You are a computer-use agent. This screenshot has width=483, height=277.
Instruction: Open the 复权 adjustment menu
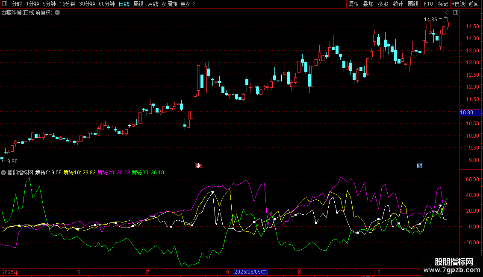[353, 4]
